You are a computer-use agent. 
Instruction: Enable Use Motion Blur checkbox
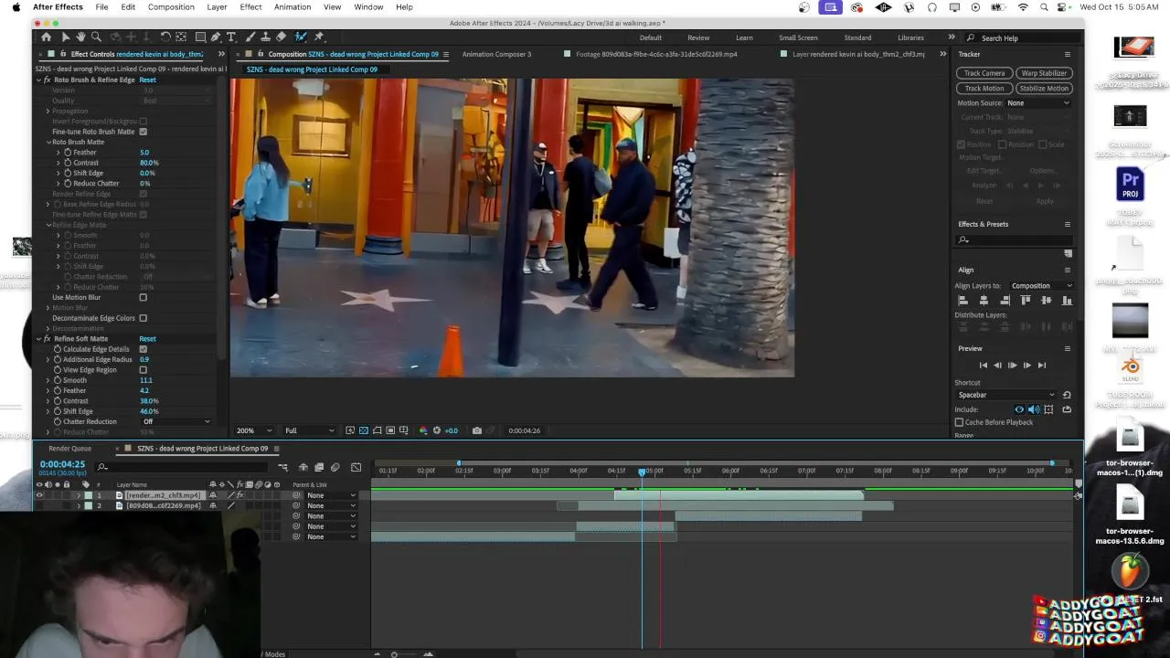click(143, 297)
